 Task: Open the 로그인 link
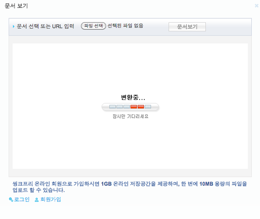tap(22, 199)
